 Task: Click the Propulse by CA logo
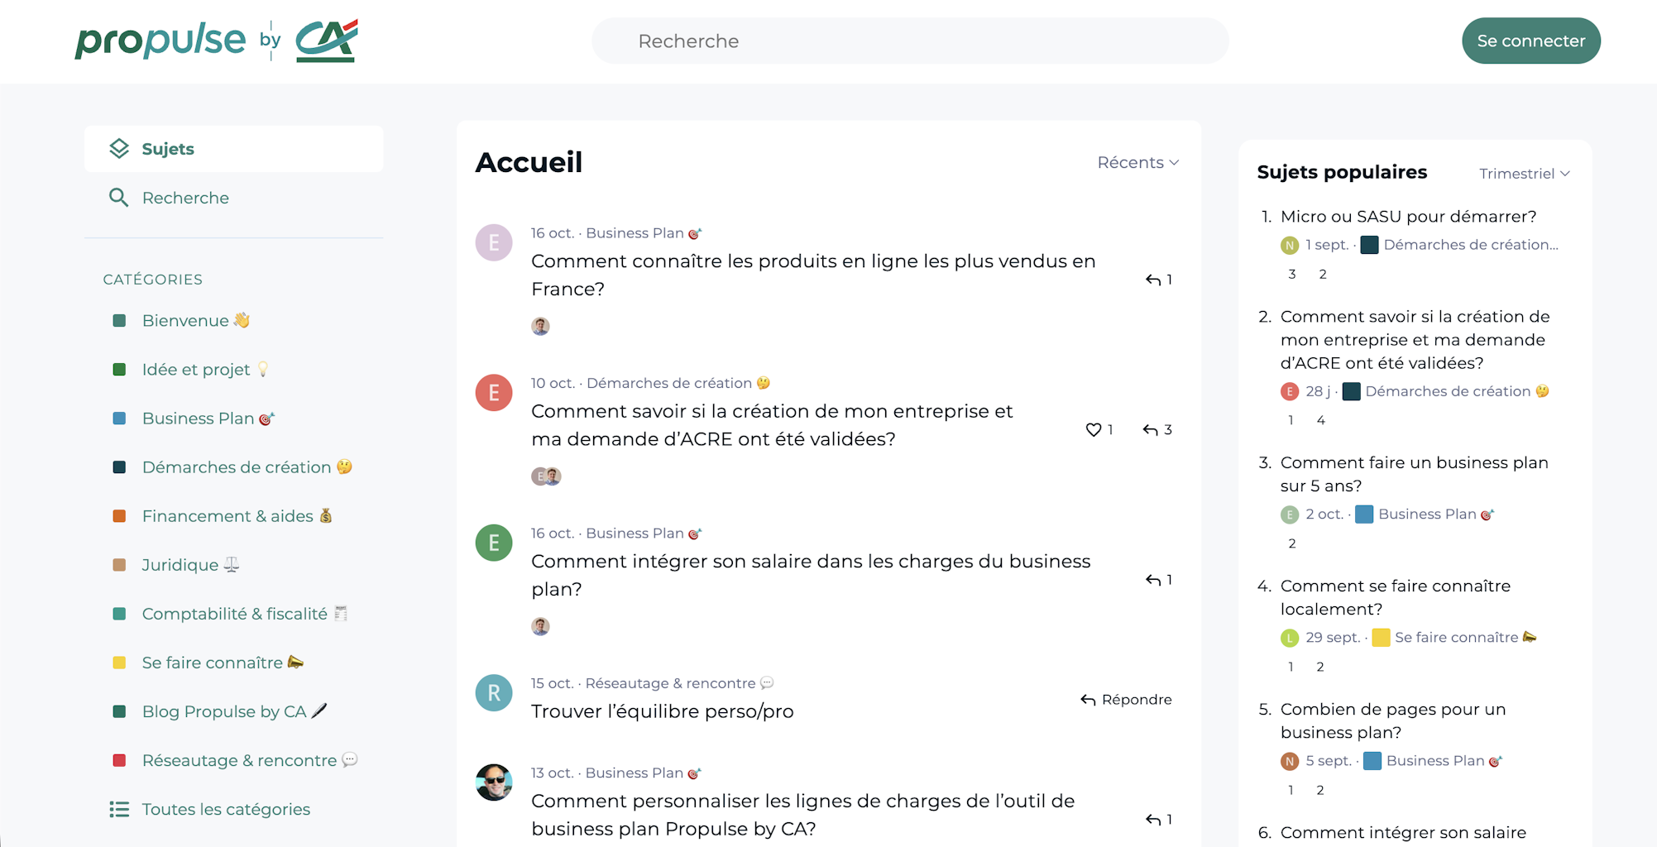[215, 40]
